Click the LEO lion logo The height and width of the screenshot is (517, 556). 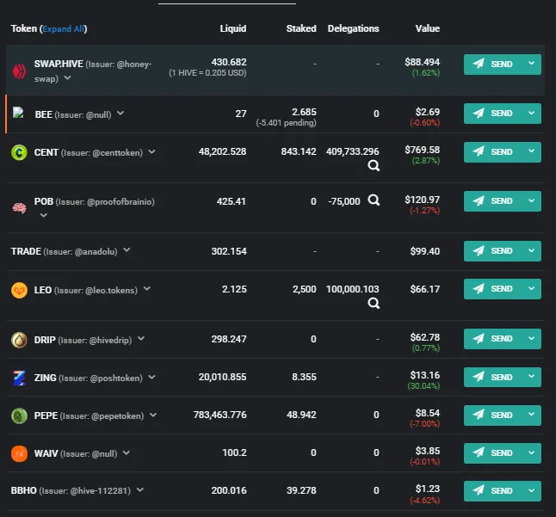coord(19,290)
